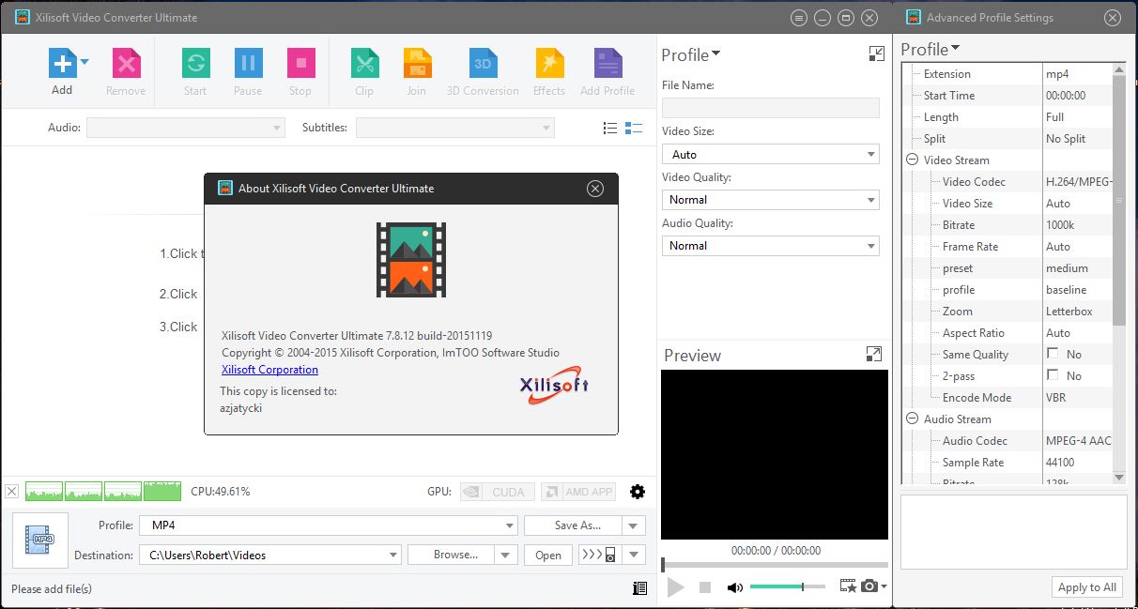Open the Xilisoft Corporation link
1138x609 pixels.
[x=269, y=370]
